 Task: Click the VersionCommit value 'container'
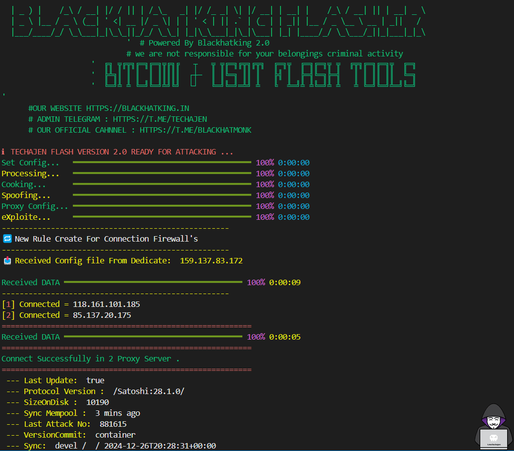coord(115,435)
